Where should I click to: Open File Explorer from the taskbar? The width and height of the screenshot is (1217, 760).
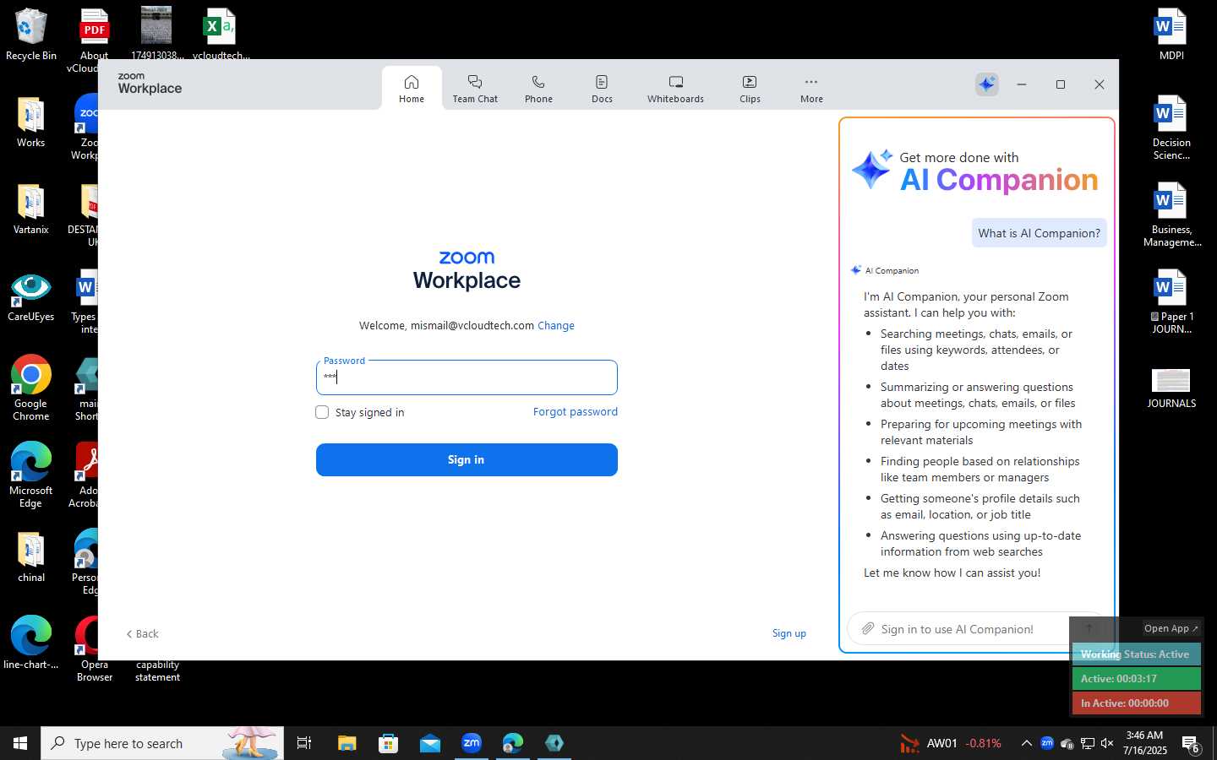point(347,743)
